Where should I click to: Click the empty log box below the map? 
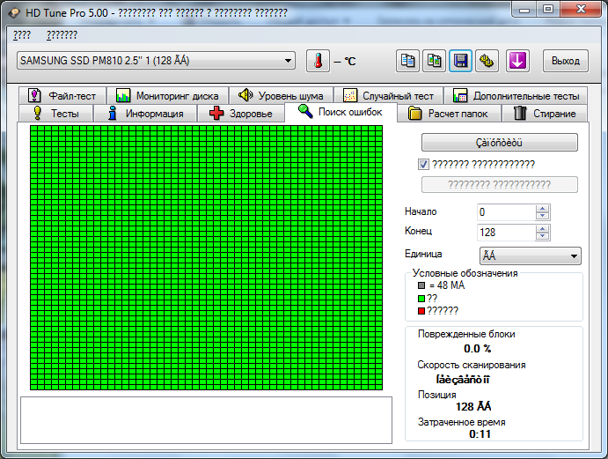pos(206,419)
